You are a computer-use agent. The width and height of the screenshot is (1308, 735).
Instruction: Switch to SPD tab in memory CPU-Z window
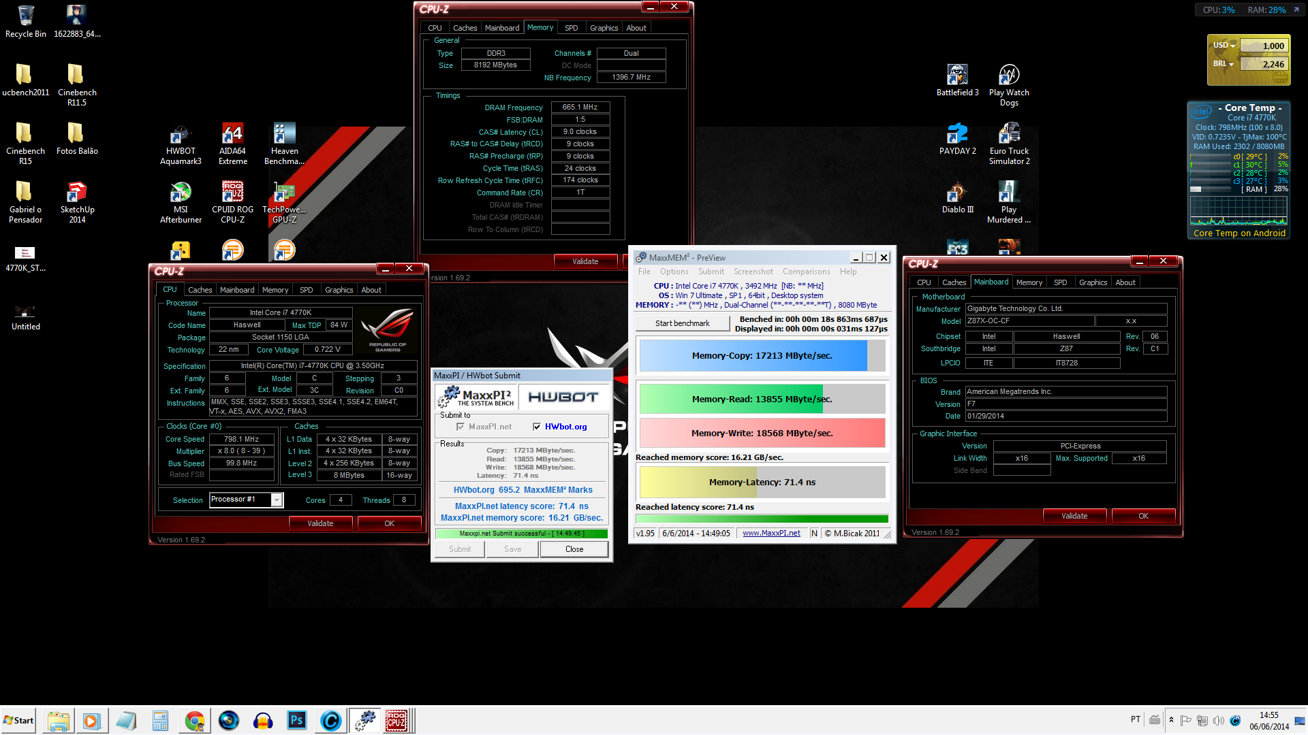coord(571,28)
